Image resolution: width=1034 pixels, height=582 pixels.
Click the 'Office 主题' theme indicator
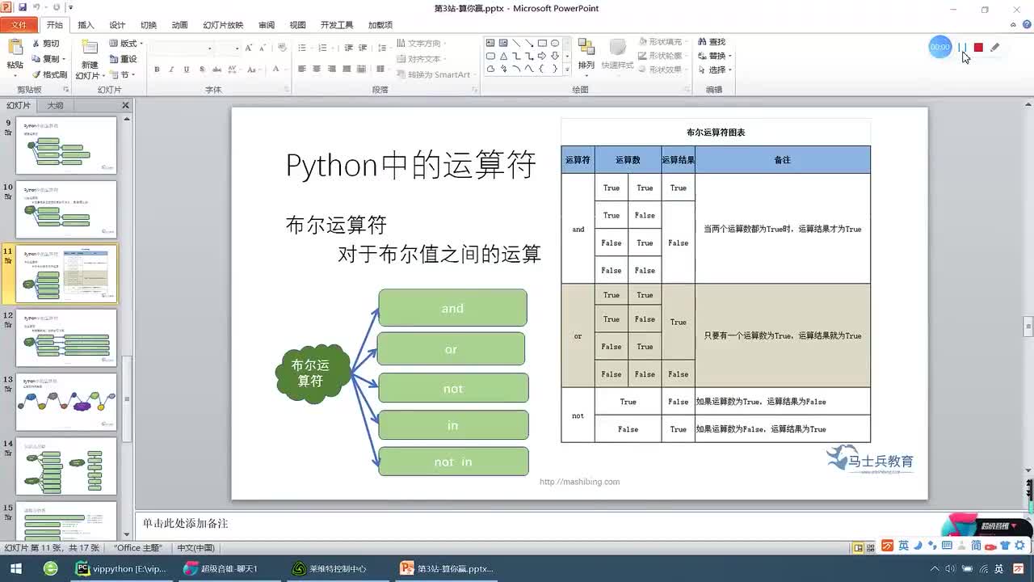click(138, 547)
